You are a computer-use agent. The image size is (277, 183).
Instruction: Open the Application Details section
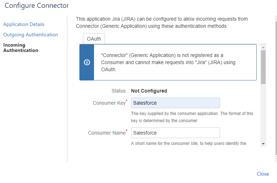tap(24, 24)
